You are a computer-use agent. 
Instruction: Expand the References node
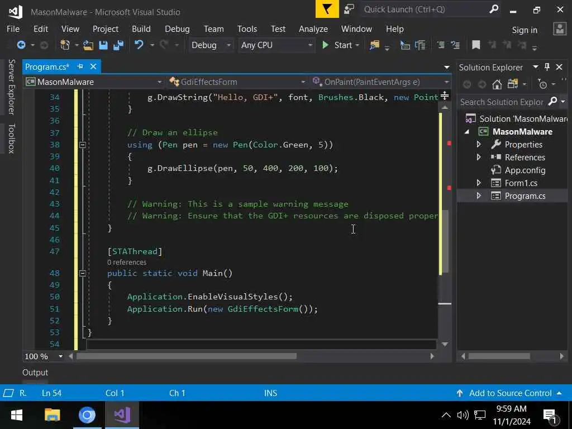click(x=479, y=157)
